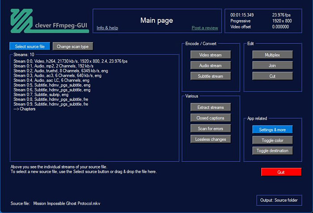Image resolution: width=313 pixels, height=213 pixels.
Task: Select Stream 0:6 Subtitle eng row
Action: tap(52, 90)
